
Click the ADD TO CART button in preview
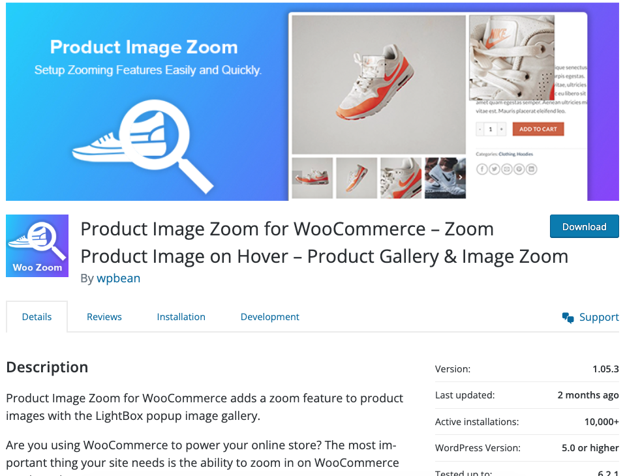538,129
